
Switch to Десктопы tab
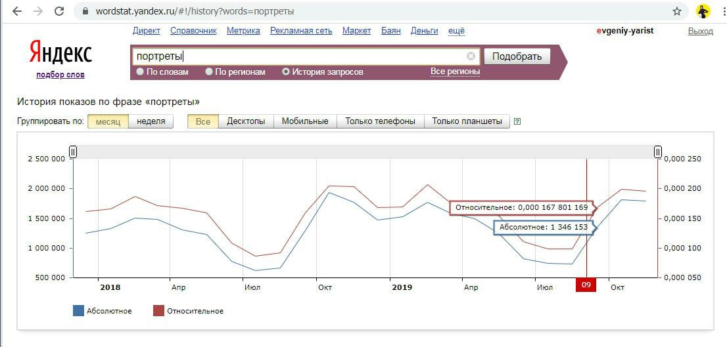pos(246,121)
